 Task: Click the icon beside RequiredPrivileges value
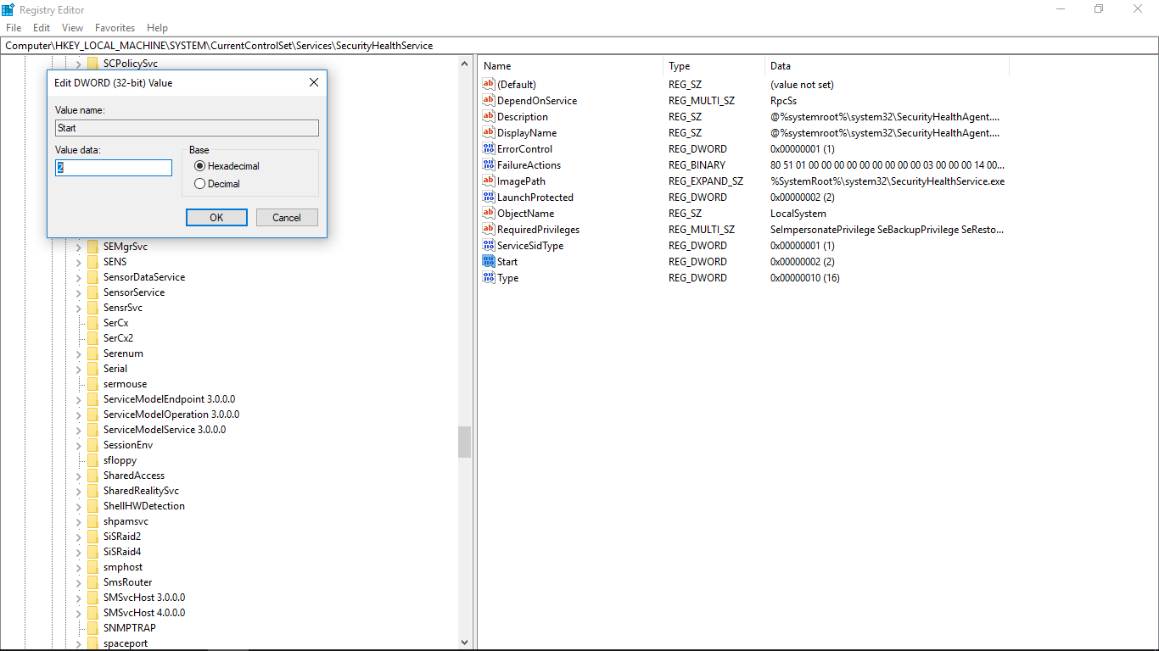tap(488, 229)
